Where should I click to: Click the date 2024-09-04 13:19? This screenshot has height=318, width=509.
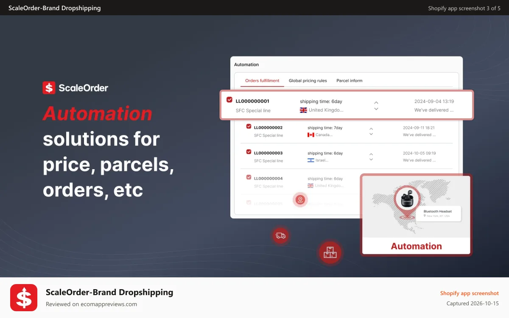tap(434, 101)
